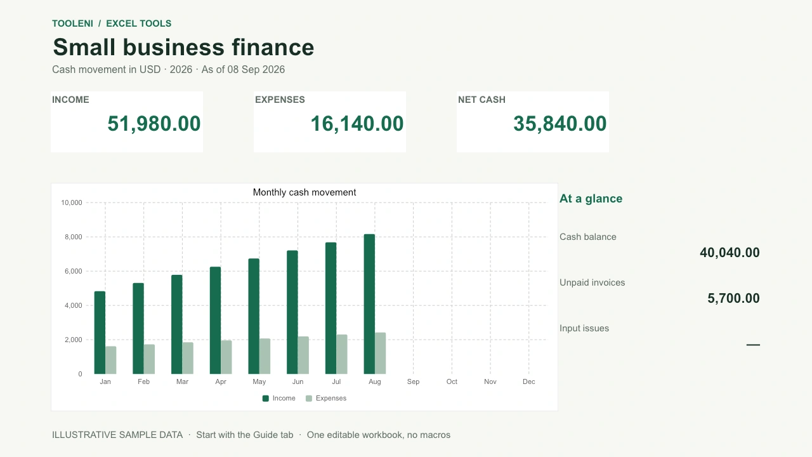Click the 'Start with the Guide tab' note

(x=245, y=435)
